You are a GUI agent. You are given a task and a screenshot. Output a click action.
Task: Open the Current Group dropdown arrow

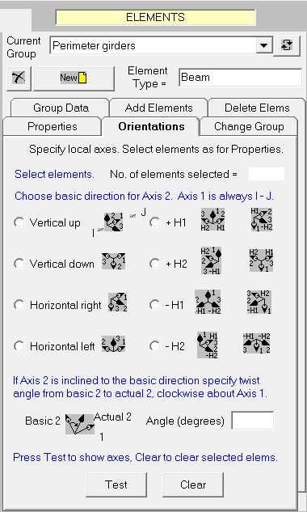pos(263,46)
